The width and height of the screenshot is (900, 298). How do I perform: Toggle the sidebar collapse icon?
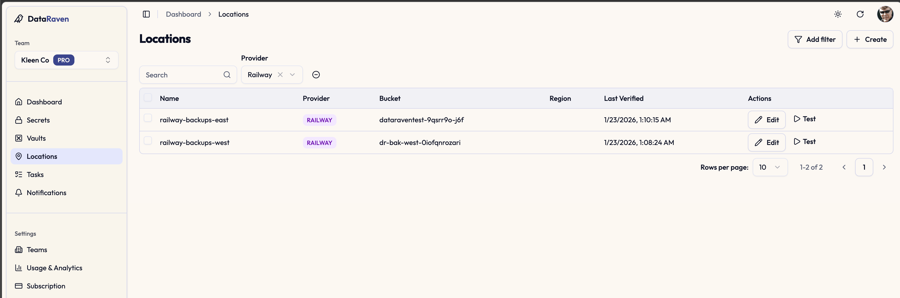[x=146, y=14]
